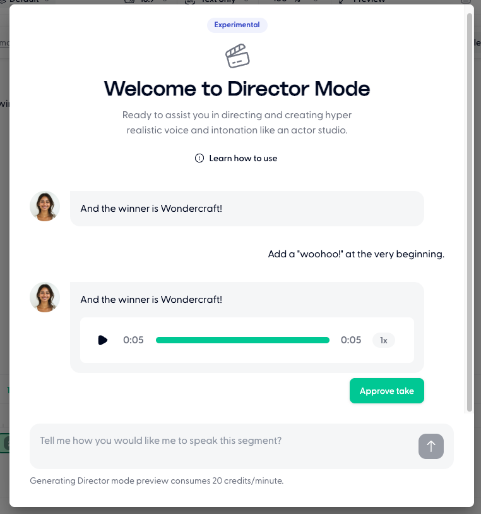The width and height of the screenshot is (481, 514).
Task: Send the instruction with the arrow button
Action: (x=431, y=446)
